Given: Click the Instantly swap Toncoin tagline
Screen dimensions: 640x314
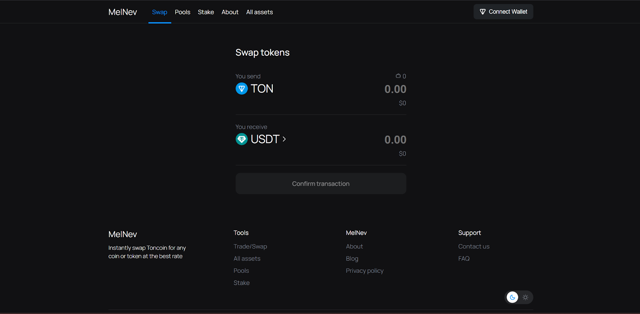Looking at the screenshot, I should [x=147, y=252].
